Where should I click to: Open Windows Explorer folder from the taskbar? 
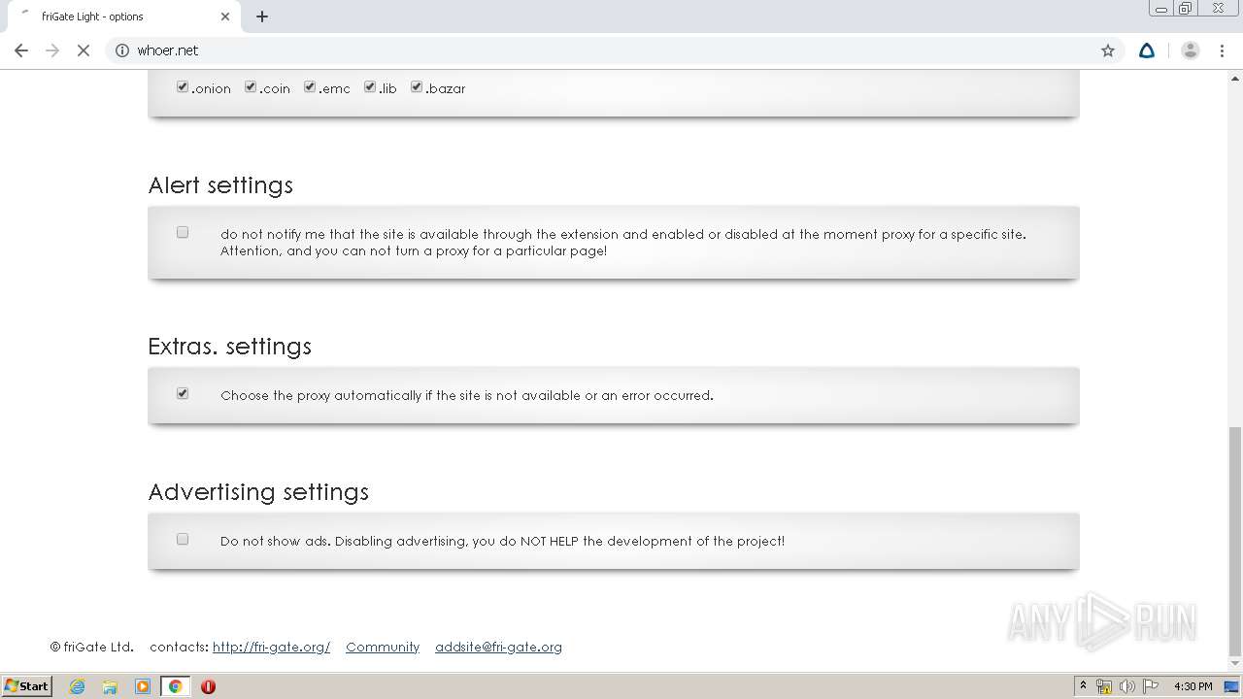click(x=110, y=686)
